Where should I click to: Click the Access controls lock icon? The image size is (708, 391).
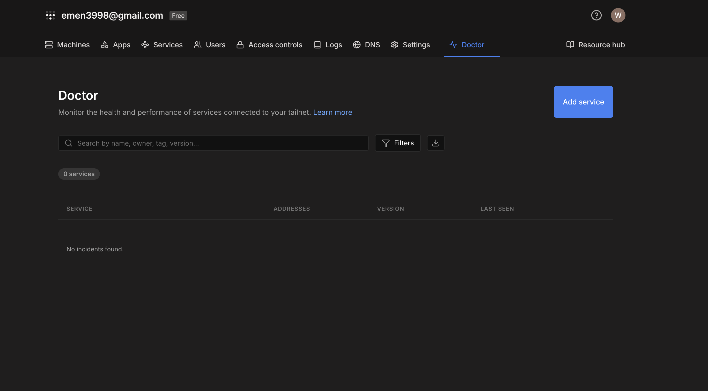tap(240, 45)
